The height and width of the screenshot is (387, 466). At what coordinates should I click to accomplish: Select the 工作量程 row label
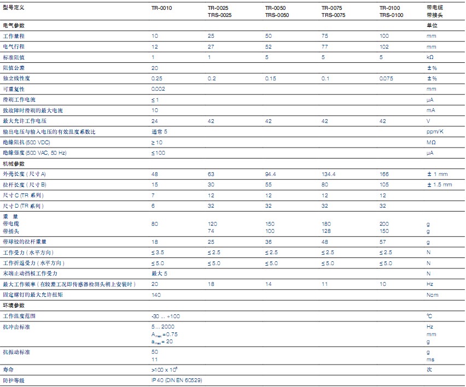(x=14, y=36)
